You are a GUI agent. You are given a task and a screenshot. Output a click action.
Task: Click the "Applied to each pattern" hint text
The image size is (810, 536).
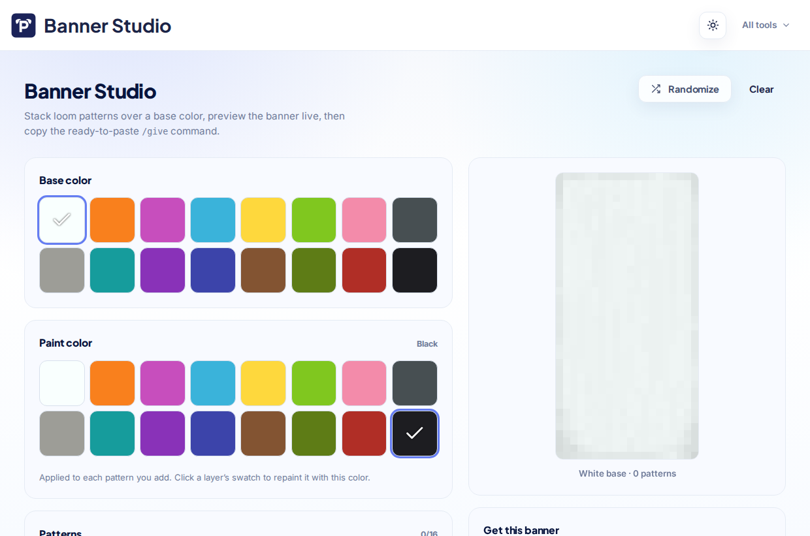click(x=204, y=477)
